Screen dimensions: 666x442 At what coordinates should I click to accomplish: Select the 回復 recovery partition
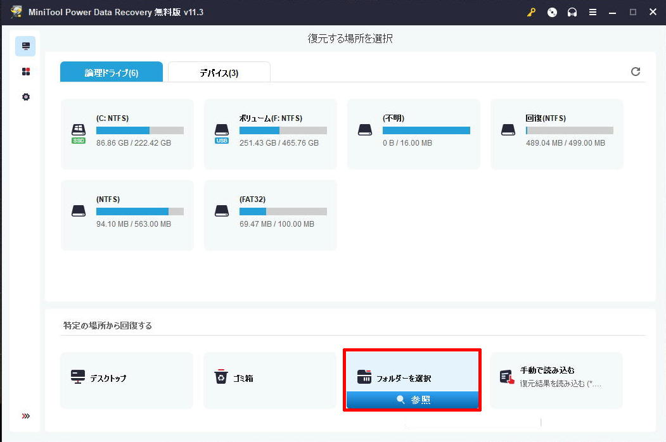click(x=556, y=133)
